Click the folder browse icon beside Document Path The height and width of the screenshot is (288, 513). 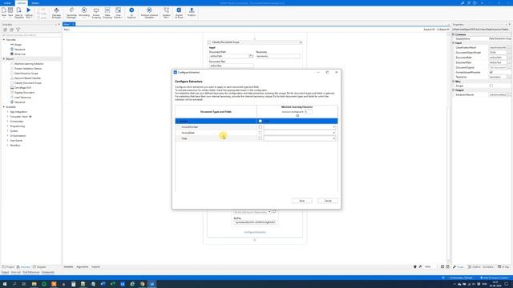[251, 56]
